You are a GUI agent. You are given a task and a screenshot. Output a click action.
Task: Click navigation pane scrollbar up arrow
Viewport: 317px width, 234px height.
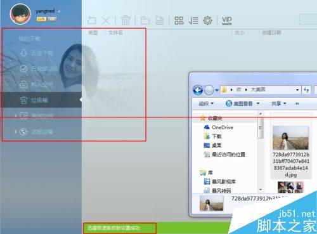pos(261,114)
